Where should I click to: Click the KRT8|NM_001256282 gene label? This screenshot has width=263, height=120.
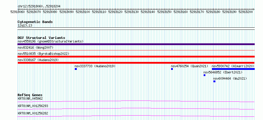pyautogui.click(x=33, y=113)
